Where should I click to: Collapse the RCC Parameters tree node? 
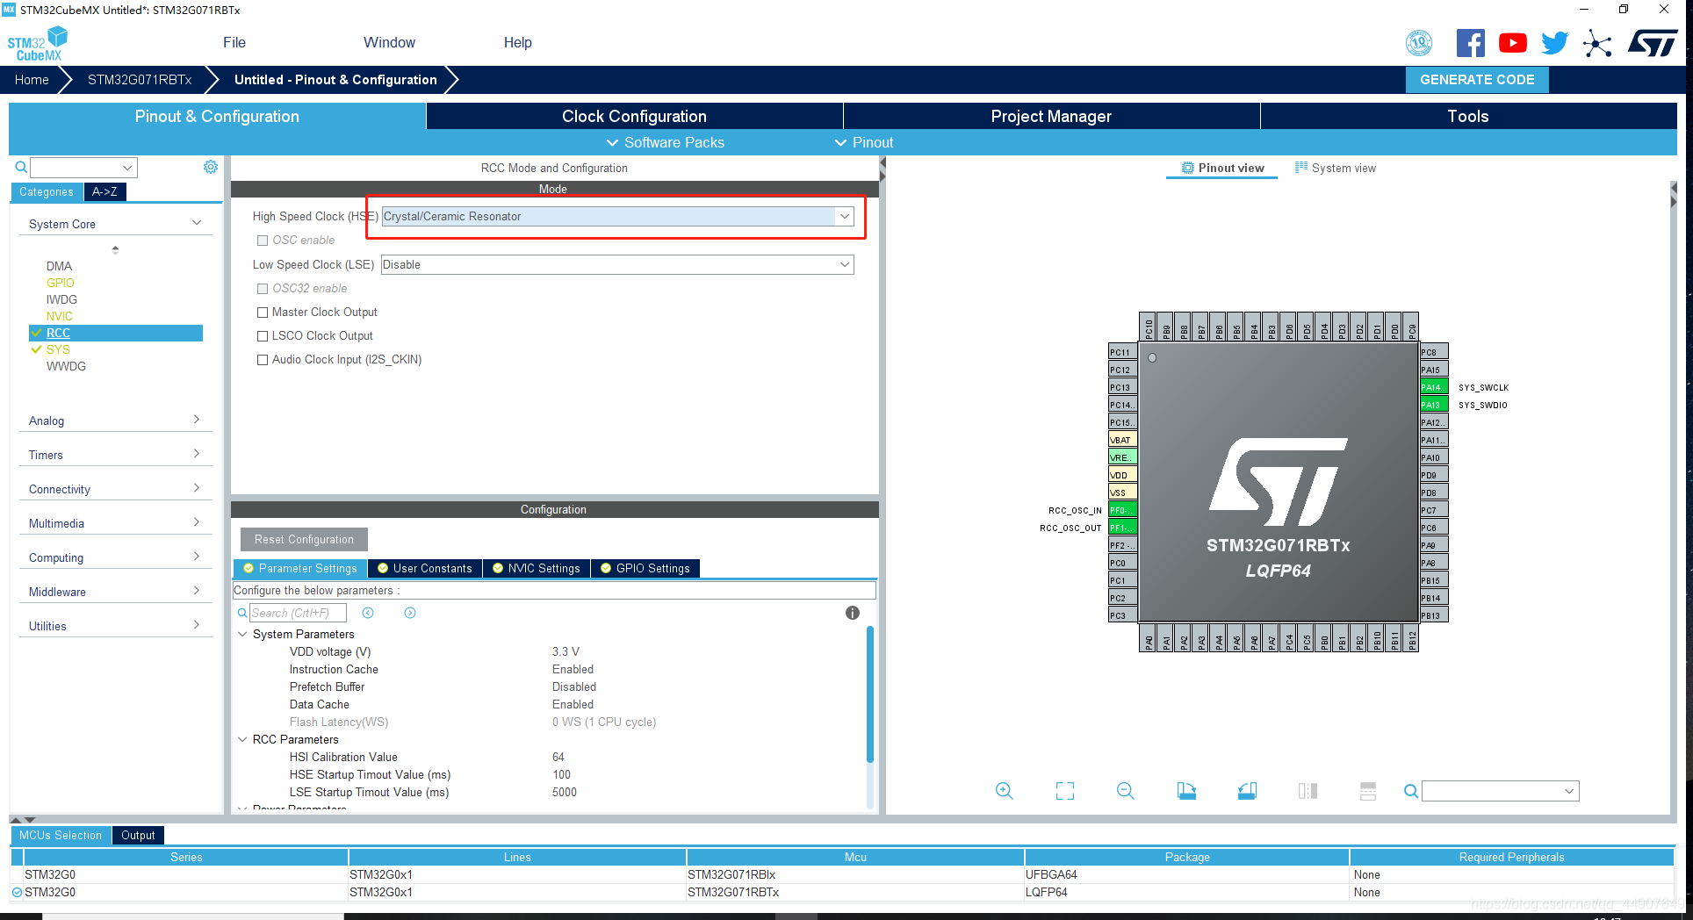point(243,739)
